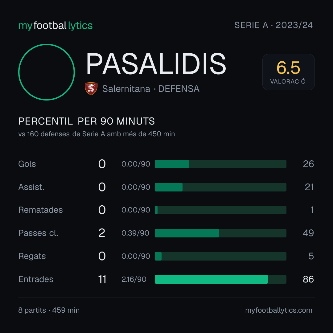Viewport: 333px width, 333px height.
Task: Click the 86 percentile value for Entrades
Action: [x=308, y=279]
